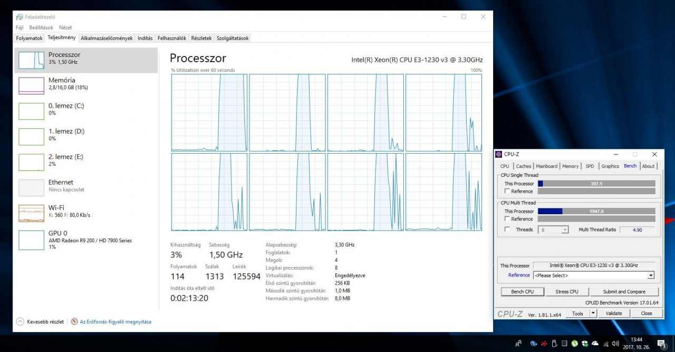This screenshot has height=352, width=675.
Task: Click the Stress CPU button
Action: coord(567,291)
